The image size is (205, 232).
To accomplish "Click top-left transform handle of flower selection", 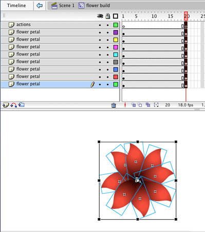I will (99, 142).
